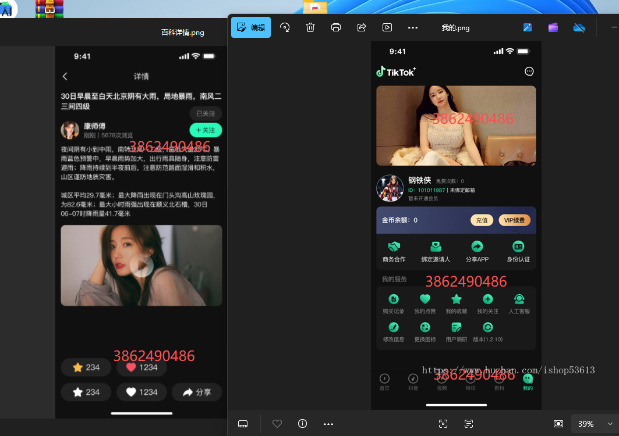The height and width of the screenshot is (436, 619).
Task: Mark photo as favorite with heart icon
Action: coord(277,424)
